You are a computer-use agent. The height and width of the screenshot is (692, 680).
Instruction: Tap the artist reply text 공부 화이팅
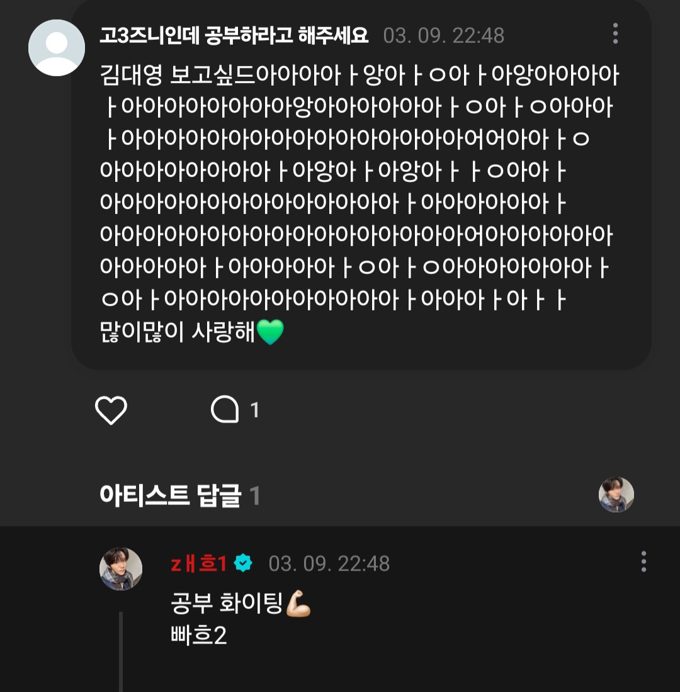pos(227,605)
